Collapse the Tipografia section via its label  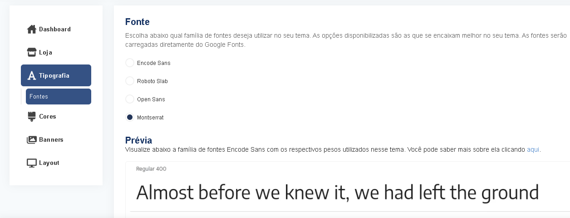point(54,76)
